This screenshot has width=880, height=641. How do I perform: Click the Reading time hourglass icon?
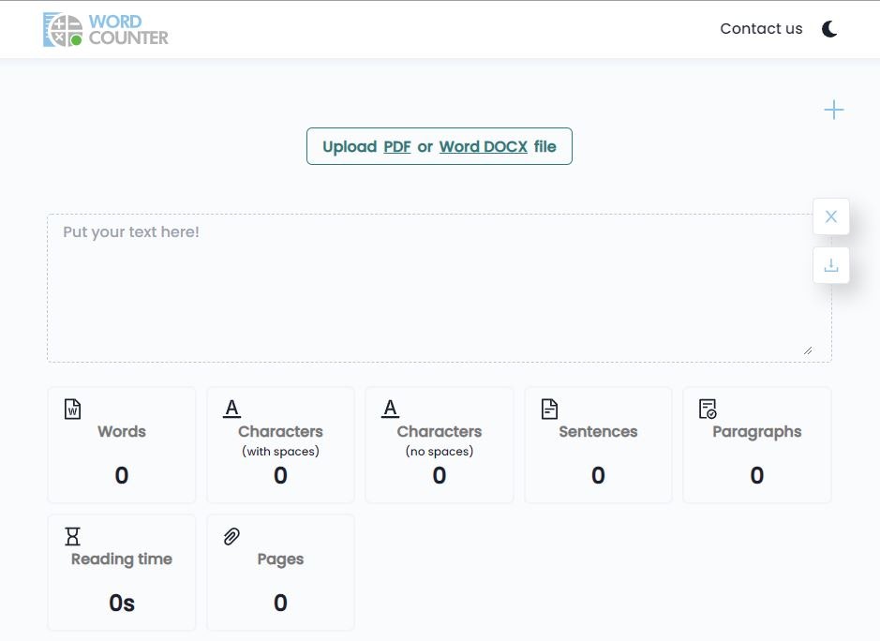72,536
